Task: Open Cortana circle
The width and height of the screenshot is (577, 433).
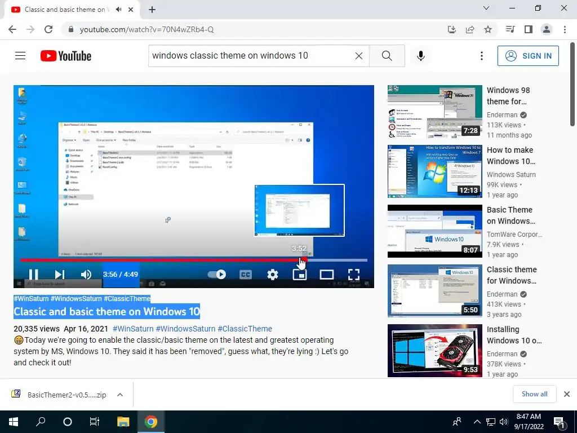Action: pos(68,422)
